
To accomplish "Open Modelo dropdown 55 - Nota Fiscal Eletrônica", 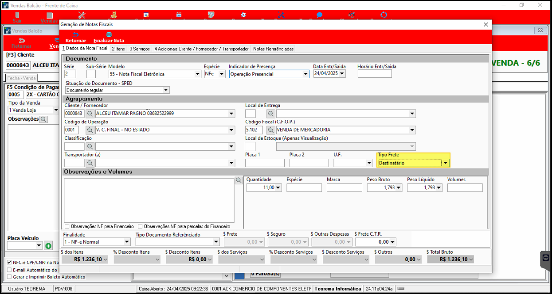I will (198, 74).
